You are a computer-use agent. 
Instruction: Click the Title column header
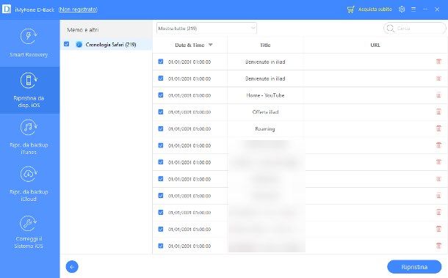tap(265, 45)
